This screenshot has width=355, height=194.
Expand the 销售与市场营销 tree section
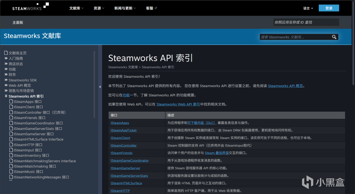[x=6, y=91]
